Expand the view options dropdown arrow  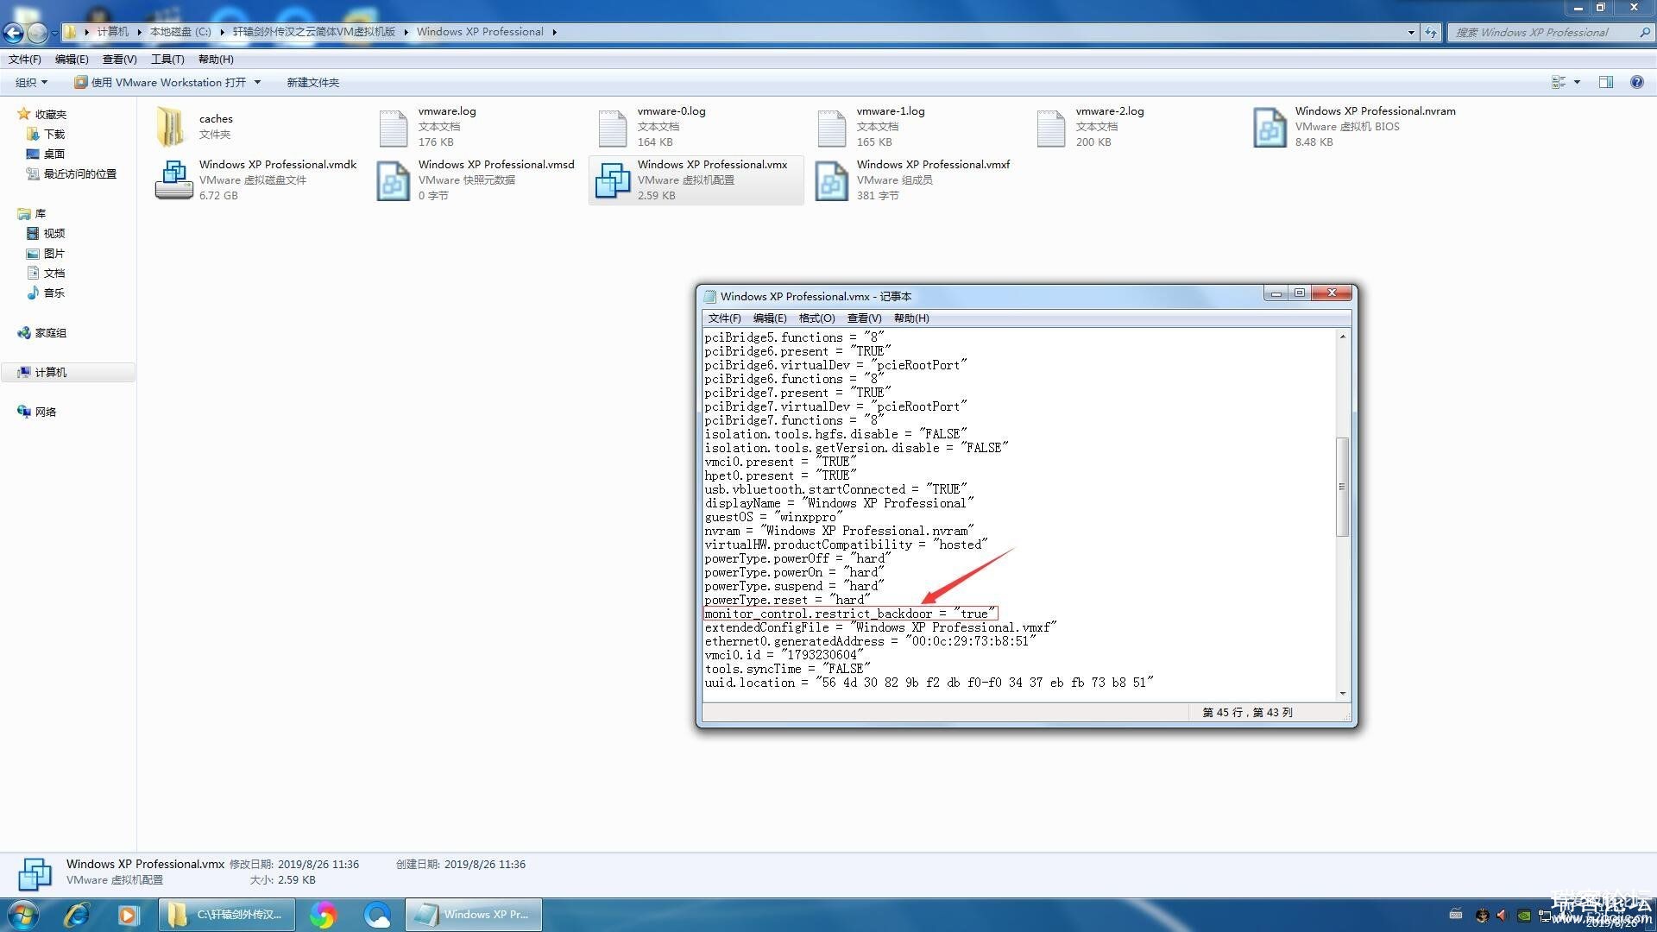[1577, 82]
